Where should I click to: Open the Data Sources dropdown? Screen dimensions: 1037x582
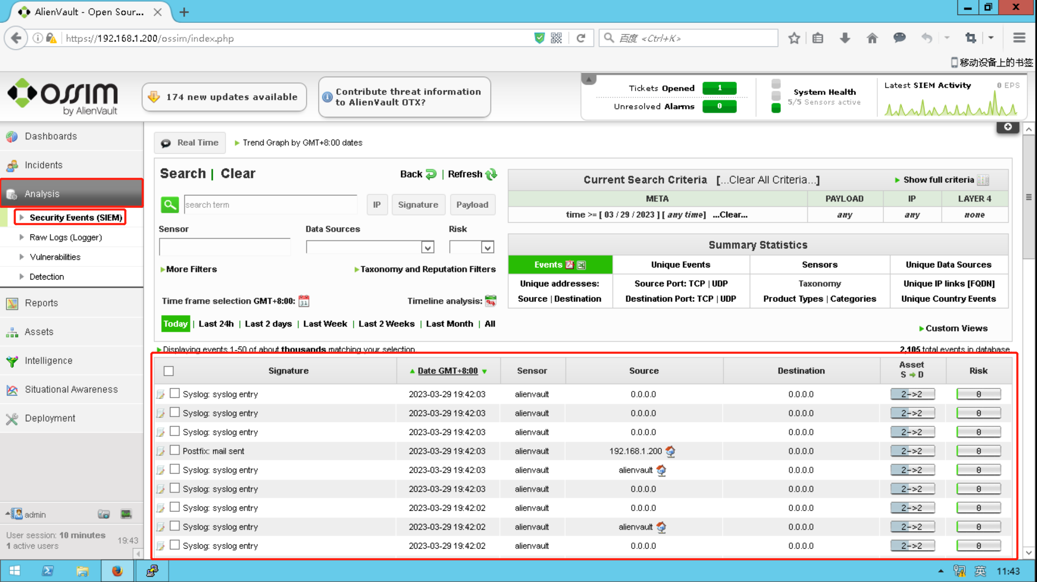427,247
